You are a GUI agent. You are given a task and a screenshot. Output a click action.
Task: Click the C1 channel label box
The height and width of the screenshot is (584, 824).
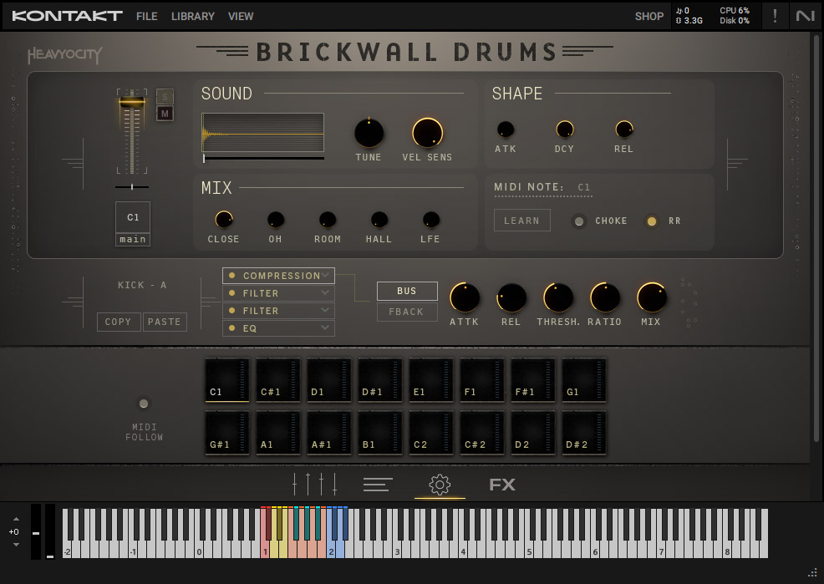132,217
